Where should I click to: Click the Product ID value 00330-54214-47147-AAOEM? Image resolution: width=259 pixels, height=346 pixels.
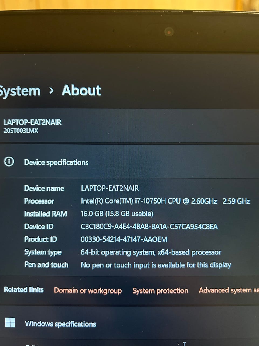[x=124, y=239]
